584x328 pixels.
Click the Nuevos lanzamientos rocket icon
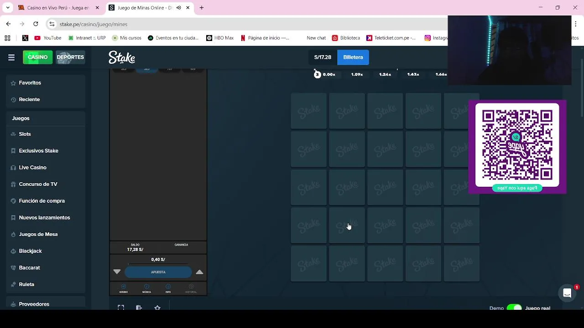pyautogui.click(x=13, y=218)
